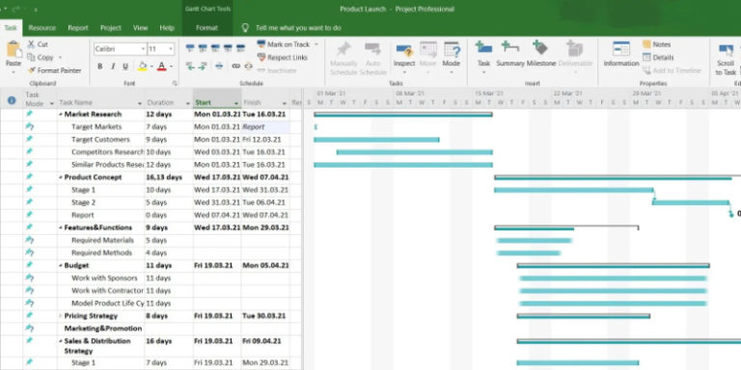Screen dimensions: 741x370
Task: Collapse the Product Concept summary task
Action: point(61,177)
